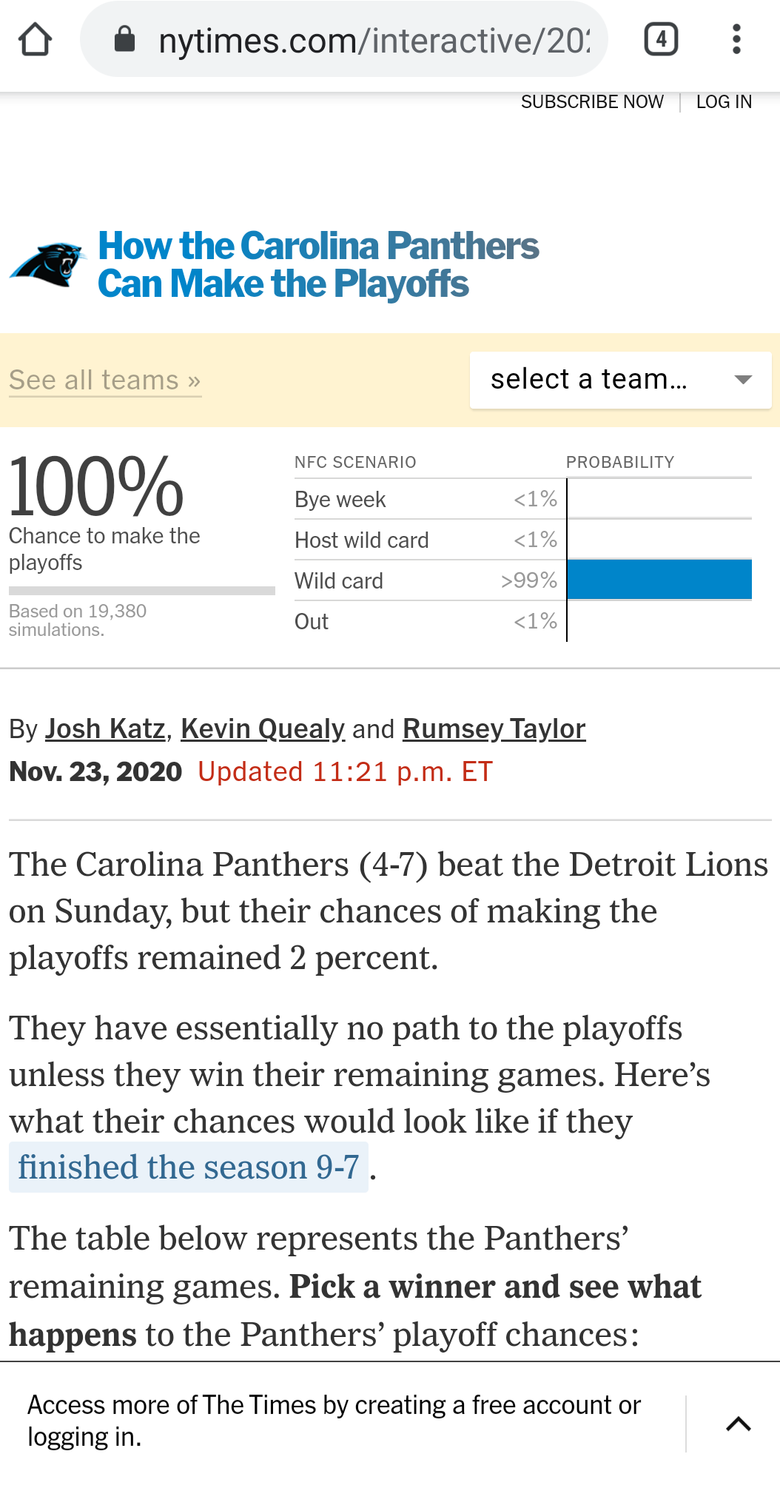The image size is (780, 1491).
Task: Tap the lock icon in address bar
Action: pos(124,39)
